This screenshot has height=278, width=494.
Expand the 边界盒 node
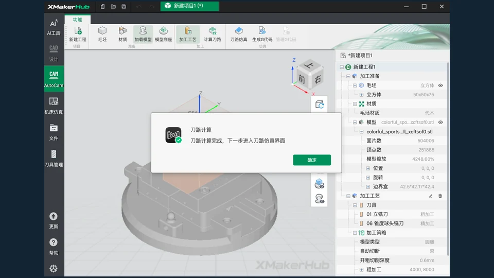368,186
